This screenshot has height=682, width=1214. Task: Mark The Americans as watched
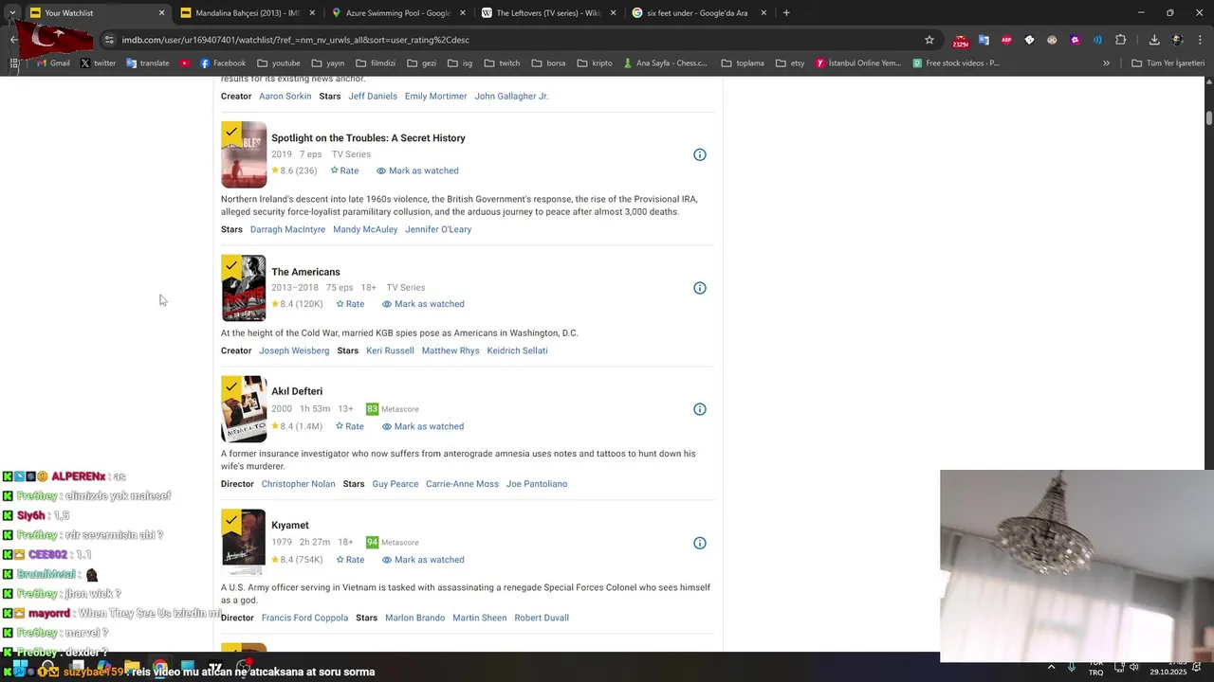coord(423,304)
